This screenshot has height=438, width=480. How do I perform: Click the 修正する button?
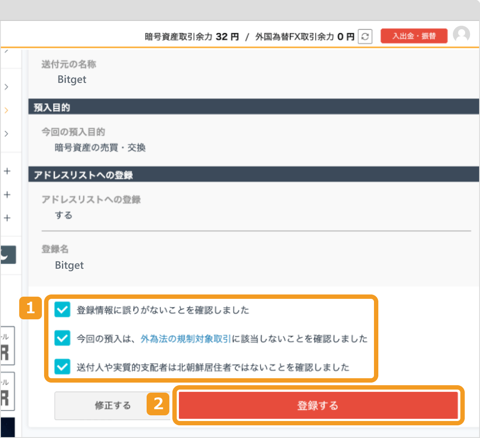[x=113, y=405]
